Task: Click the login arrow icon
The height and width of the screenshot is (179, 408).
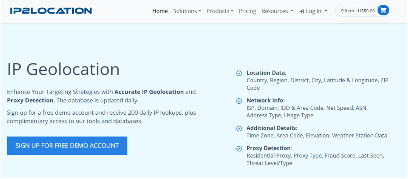Action: (x=302, y=11)
